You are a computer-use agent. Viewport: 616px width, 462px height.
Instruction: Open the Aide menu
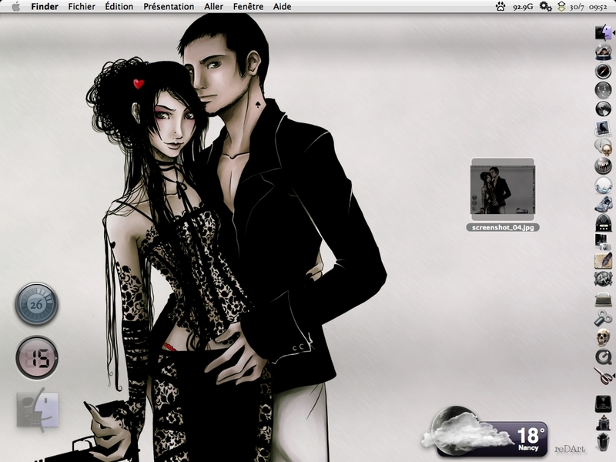(282, 7)
